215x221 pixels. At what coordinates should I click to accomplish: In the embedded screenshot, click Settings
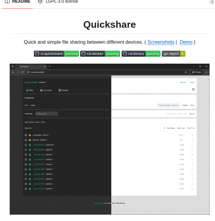[x=182, y=82]
